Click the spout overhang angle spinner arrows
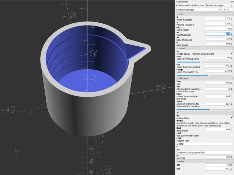 point(232,58)
